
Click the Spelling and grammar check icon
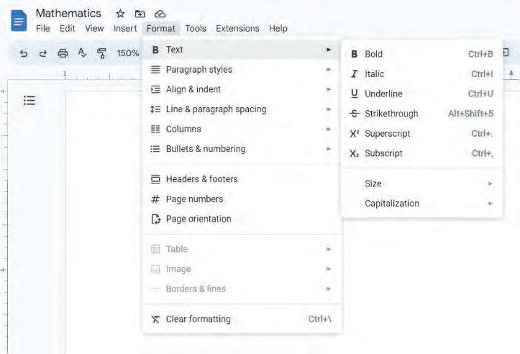tap(82, 53)
